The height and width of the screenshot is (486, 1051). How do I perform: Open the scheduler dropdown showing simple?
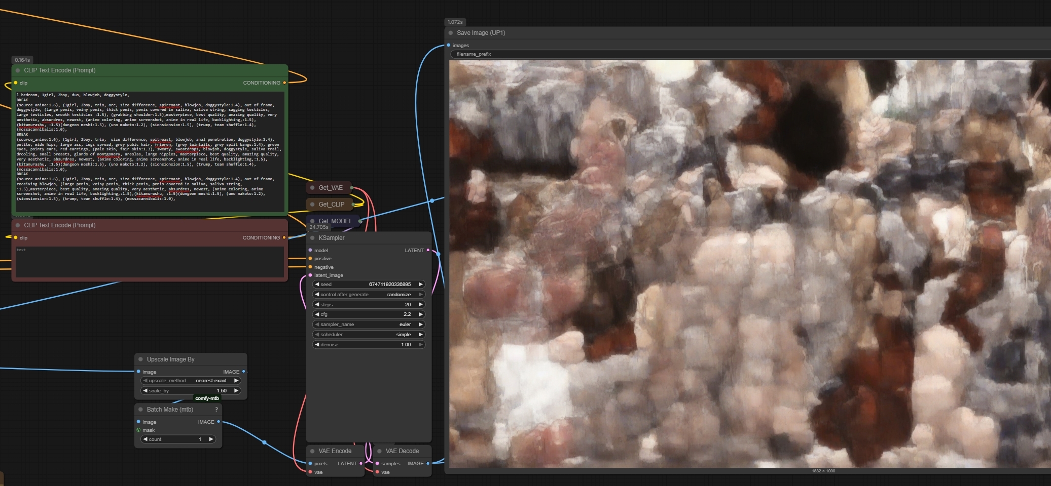point(369,335)
